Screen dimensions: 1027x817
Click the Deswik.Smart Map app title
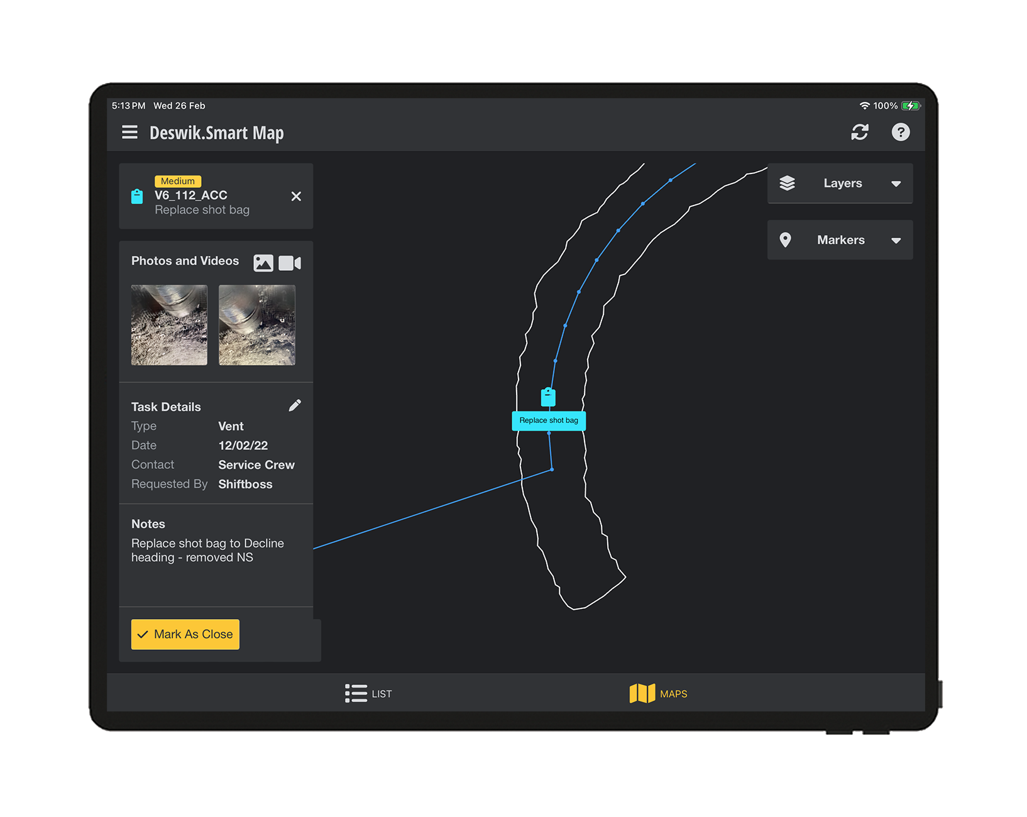[x=217, y=133]
